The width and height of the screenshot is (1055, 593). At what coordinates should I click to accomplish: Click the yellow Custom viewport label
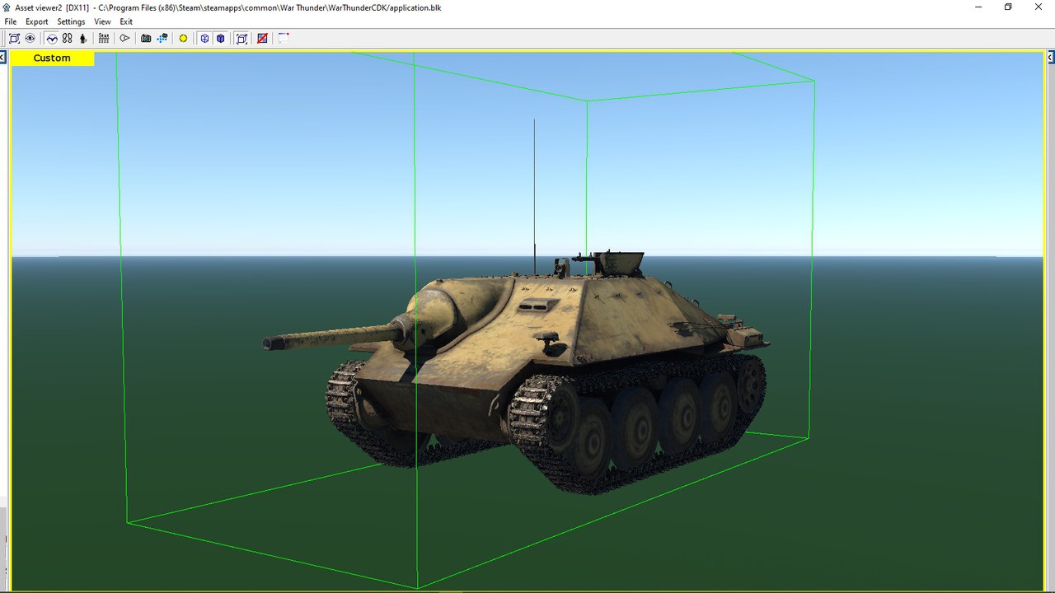pos(52,58)
